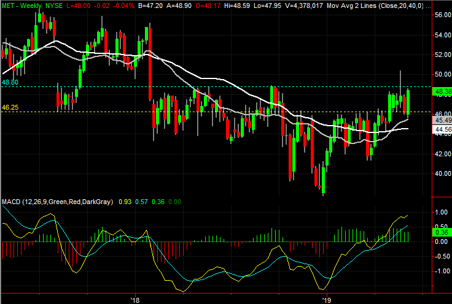Click the gray 45.49 moving average tag
The width and height of the screenshot is (452, 304).
pyautogui.click(x=442, y=120)
